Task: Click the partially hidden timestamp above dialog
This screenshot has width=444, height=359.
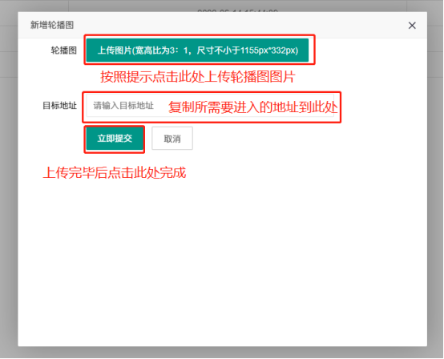Action: [237, 10]
